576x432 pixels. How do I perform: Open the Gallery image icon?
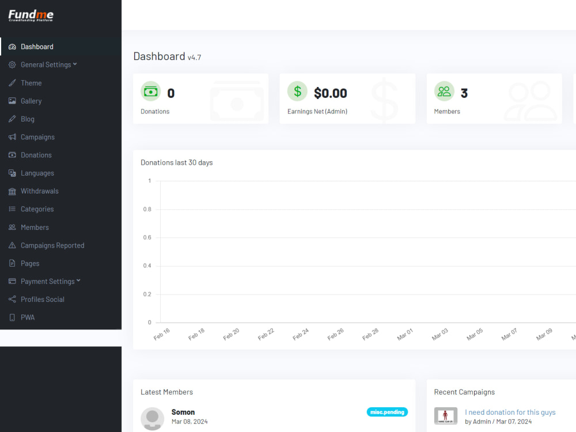(x=12, y=101)
